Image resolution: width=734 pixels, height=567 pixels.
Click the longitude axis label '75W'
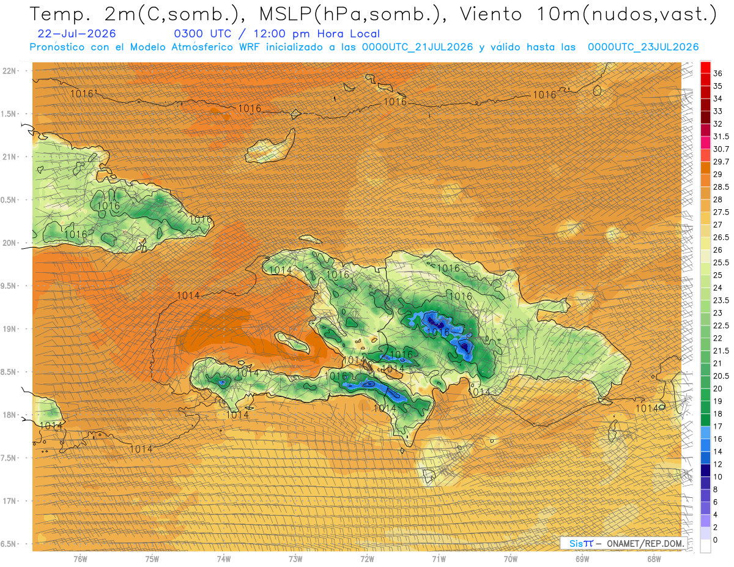point(152,559)
